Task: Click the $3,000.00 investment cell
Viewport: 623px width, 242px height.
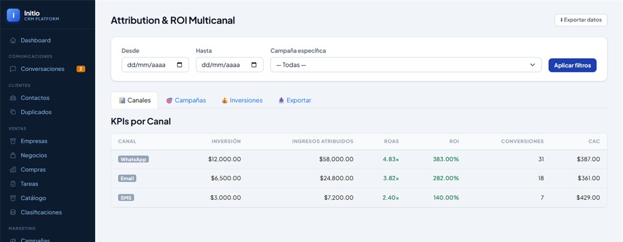Action: point(225,197)
